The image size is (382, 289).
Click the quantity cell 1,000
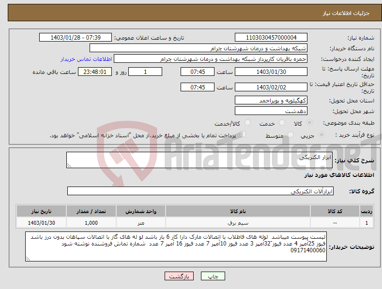(91, 223)
